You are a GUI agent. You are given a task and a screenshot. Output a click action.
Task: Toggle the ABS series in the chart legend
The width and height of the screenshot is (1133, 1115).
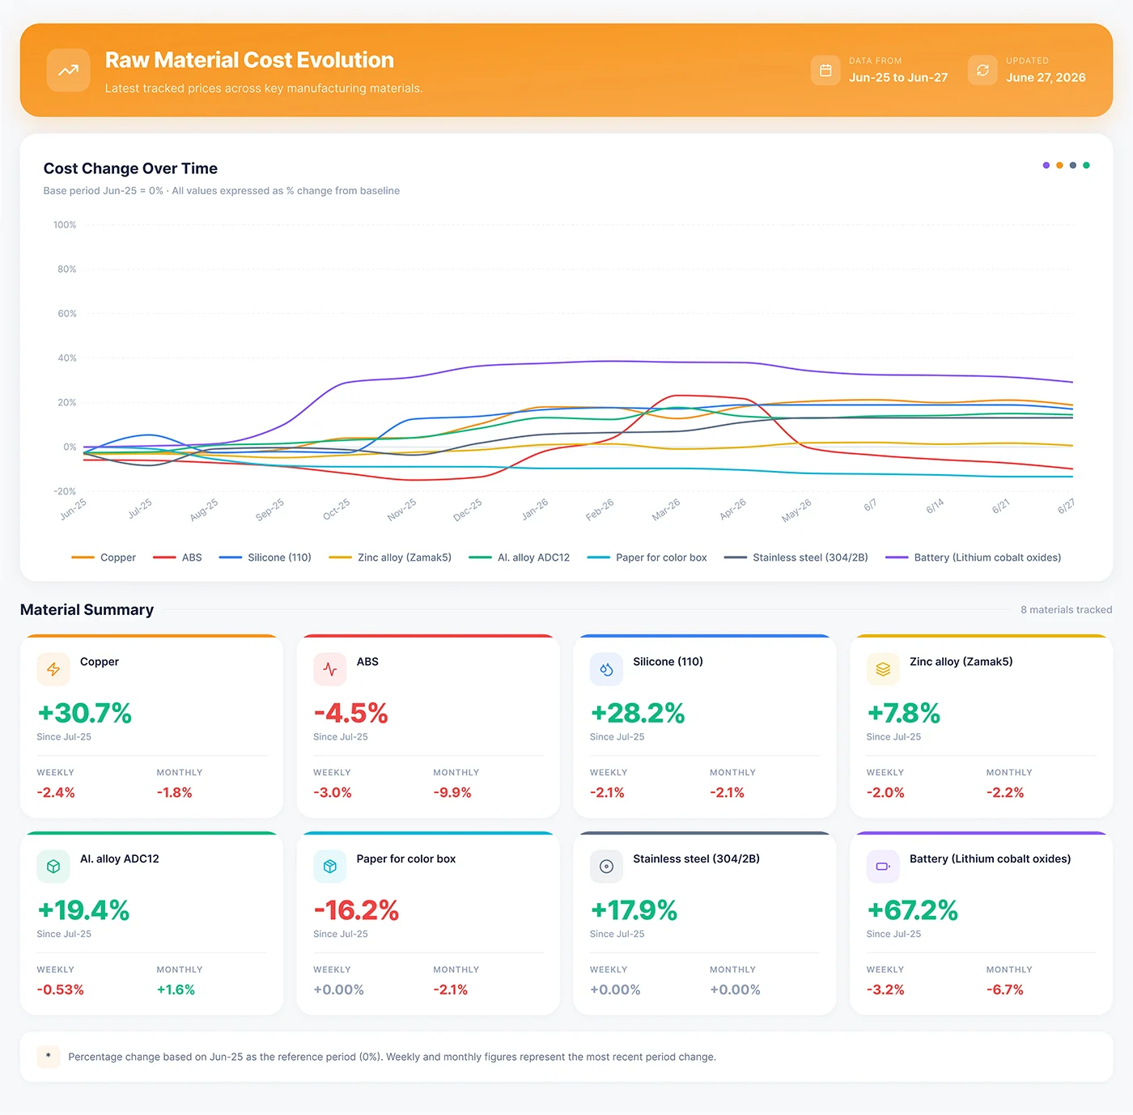[177, 557]
